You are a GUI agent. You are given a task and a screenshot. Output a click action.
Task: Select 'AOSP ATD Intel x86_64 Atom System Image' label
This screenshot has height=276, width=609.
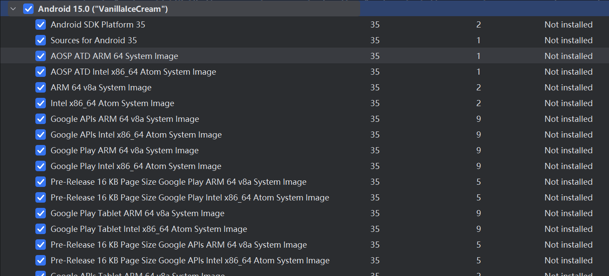pos(133,72)
